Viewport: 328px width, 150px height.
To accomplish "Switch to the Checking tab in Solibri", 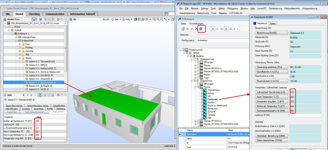I will 34,14.
